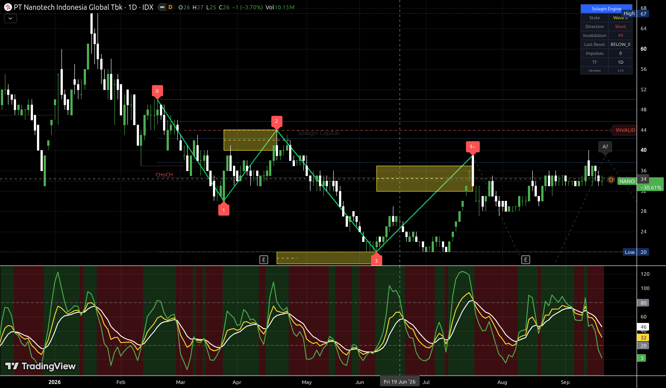Click the Last Reset label in the table

click(x=595, y=45)
